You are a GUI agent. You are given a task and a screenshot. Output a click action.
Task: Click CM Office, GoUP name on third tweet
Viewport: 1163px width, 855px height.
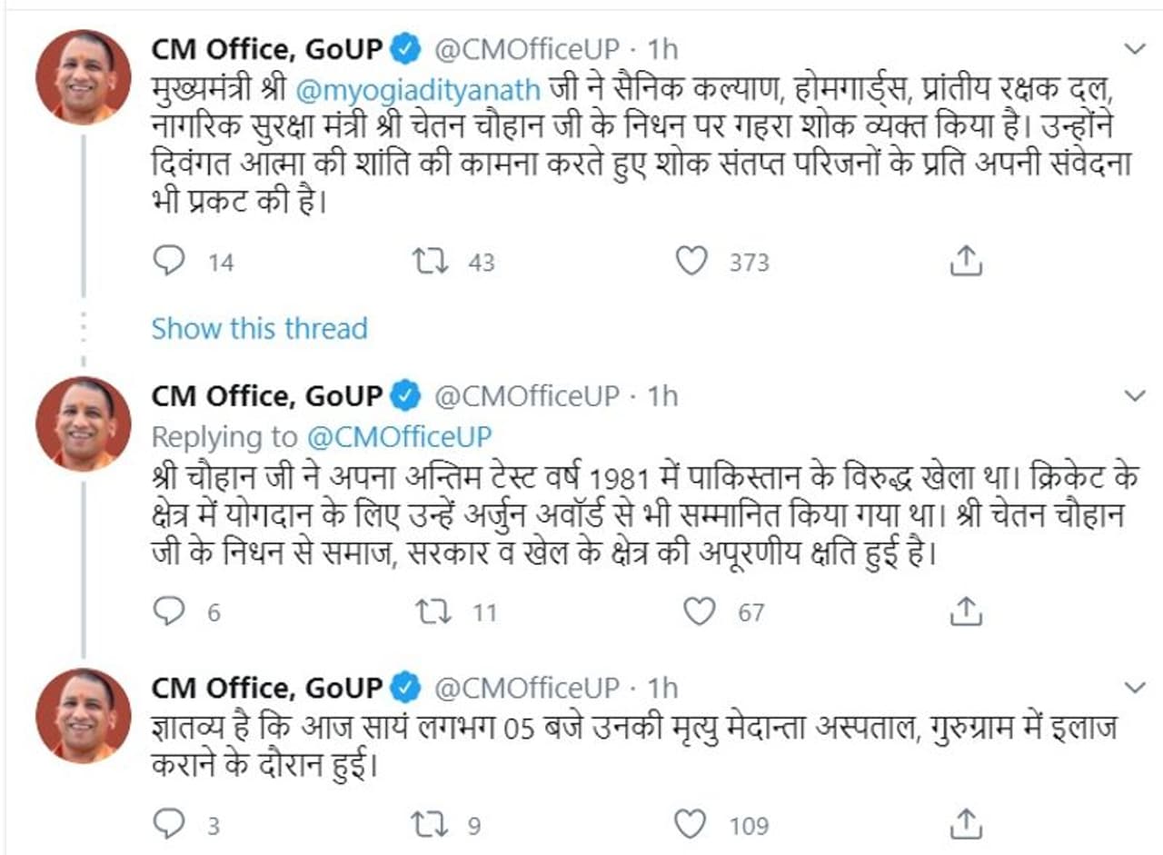267,688
